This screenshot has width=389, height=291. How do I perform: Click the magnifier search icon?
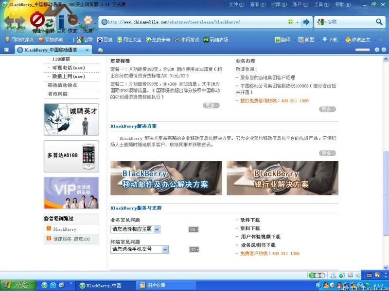379,22
